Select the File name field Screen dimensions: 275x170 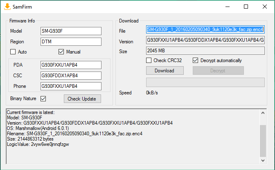[205, 29]
